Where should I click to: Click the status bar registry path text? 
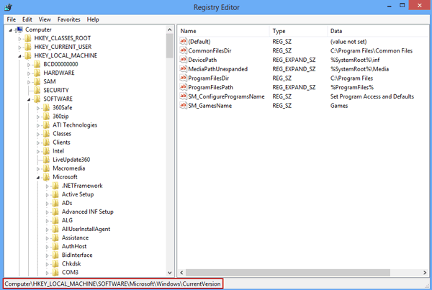click(x=113, y=284)
